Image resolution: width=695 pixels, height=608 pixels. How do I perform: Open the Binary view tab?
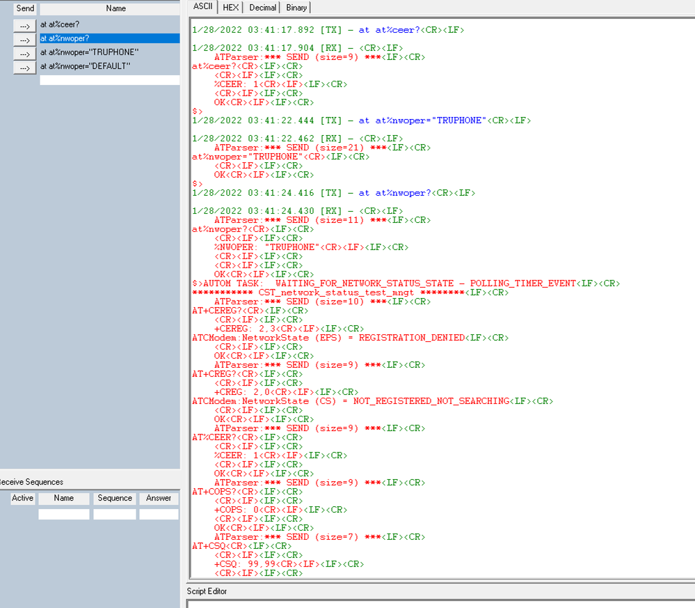(x=296, y=8)
